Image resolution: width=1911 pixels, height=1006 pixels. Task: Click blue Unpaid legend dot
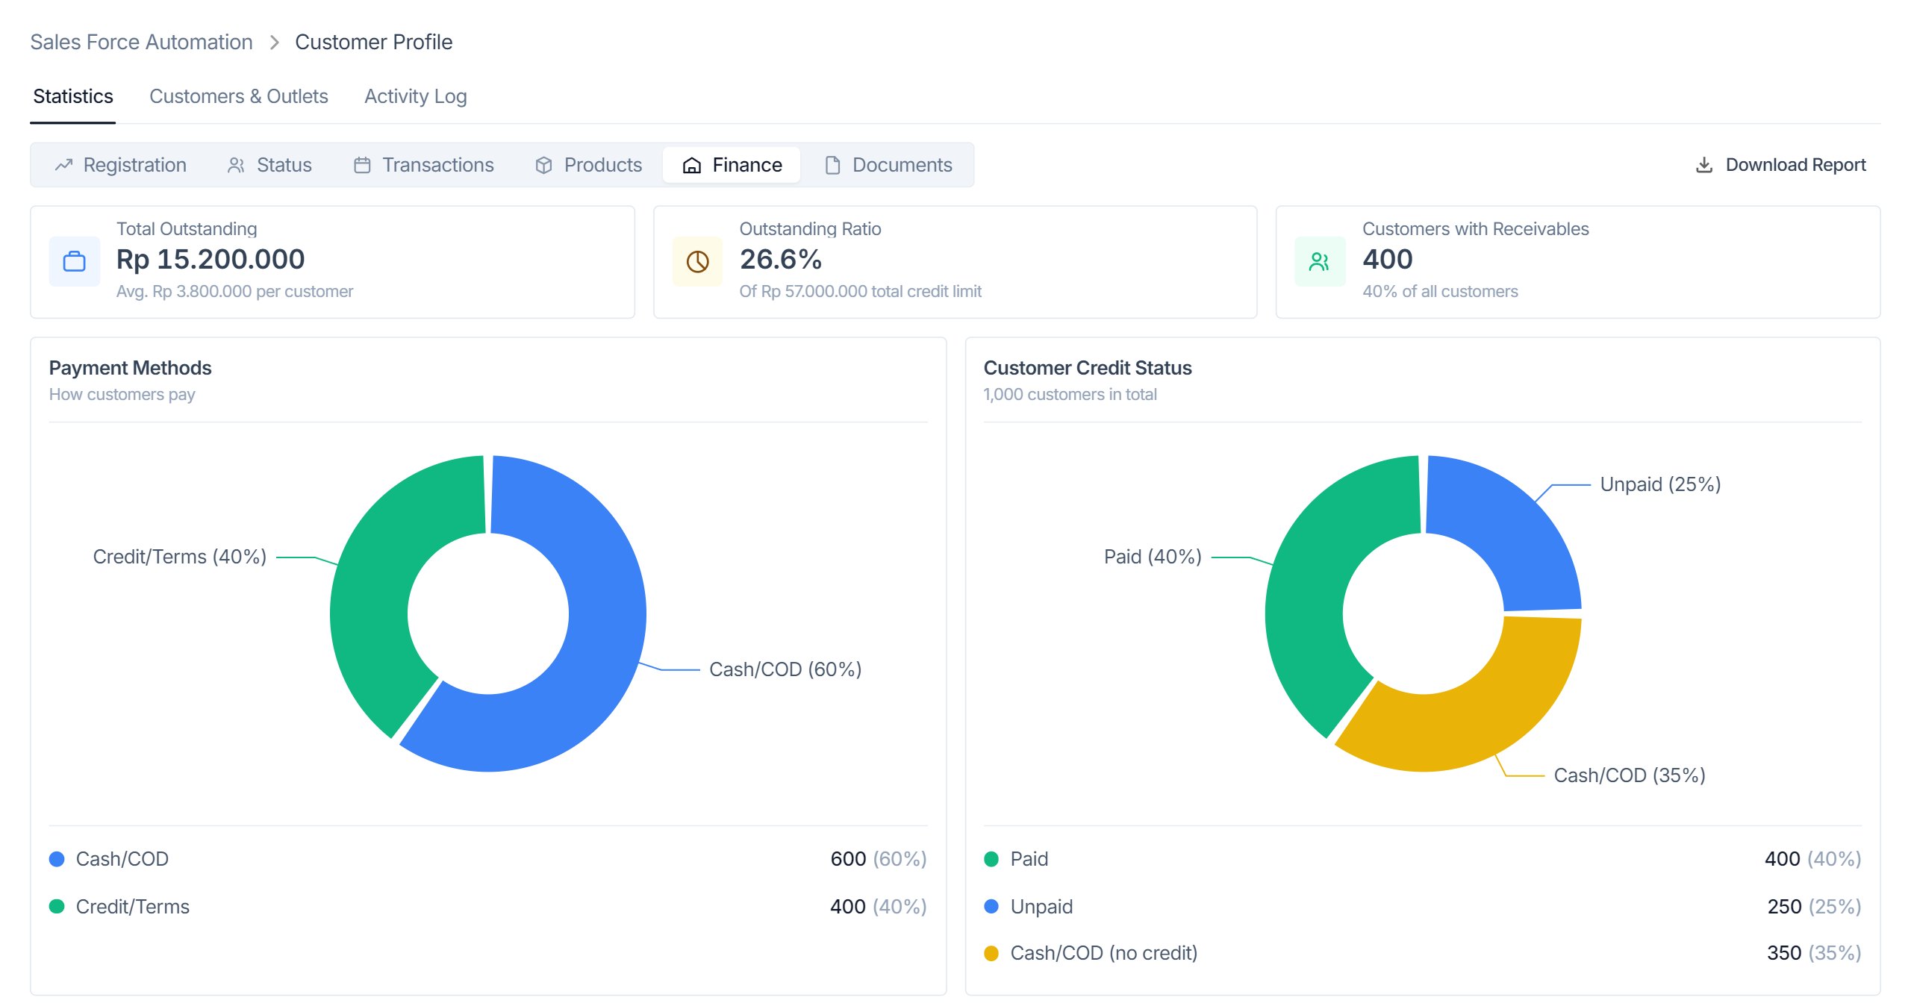[x=991, y=907]
